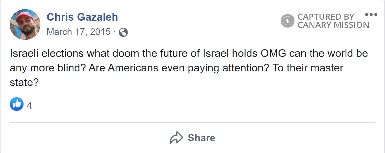Screen dimensions: 385x153
Task: Open privacy options from the globe symbol
Action: [123, 32]
